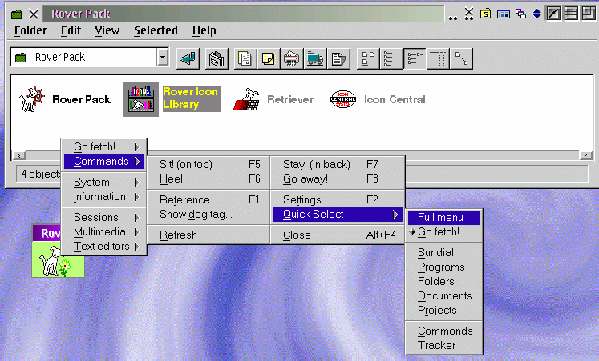Toggle checked Go fetch! in Quick Select
Image resolution: width=599 pixels, height=361 pixels.
tap(444, 232)
